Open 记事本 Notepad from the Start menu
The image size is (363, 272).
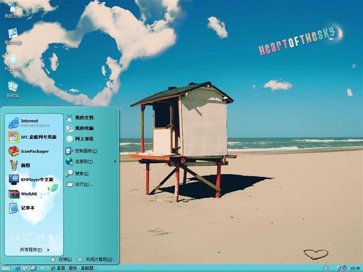(x=34, y=208)
